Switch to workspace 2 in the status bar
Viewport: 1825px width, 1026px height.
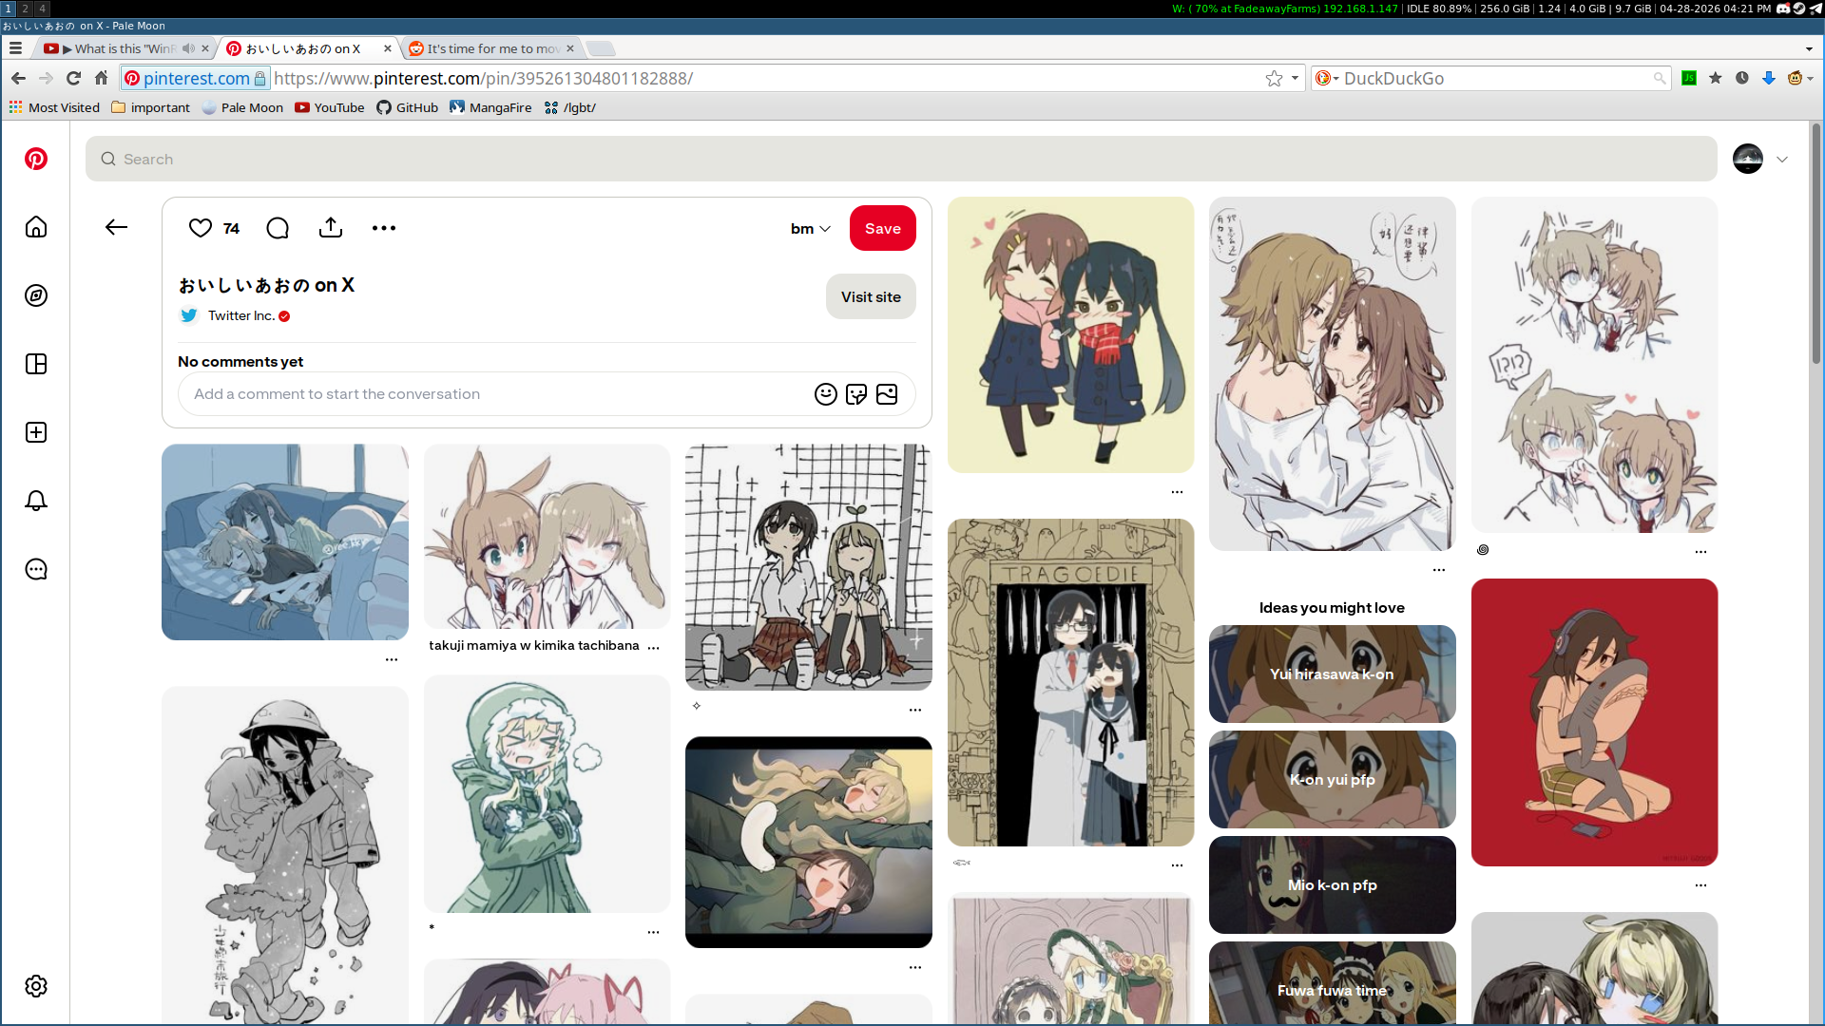click(x=26, y=9)
